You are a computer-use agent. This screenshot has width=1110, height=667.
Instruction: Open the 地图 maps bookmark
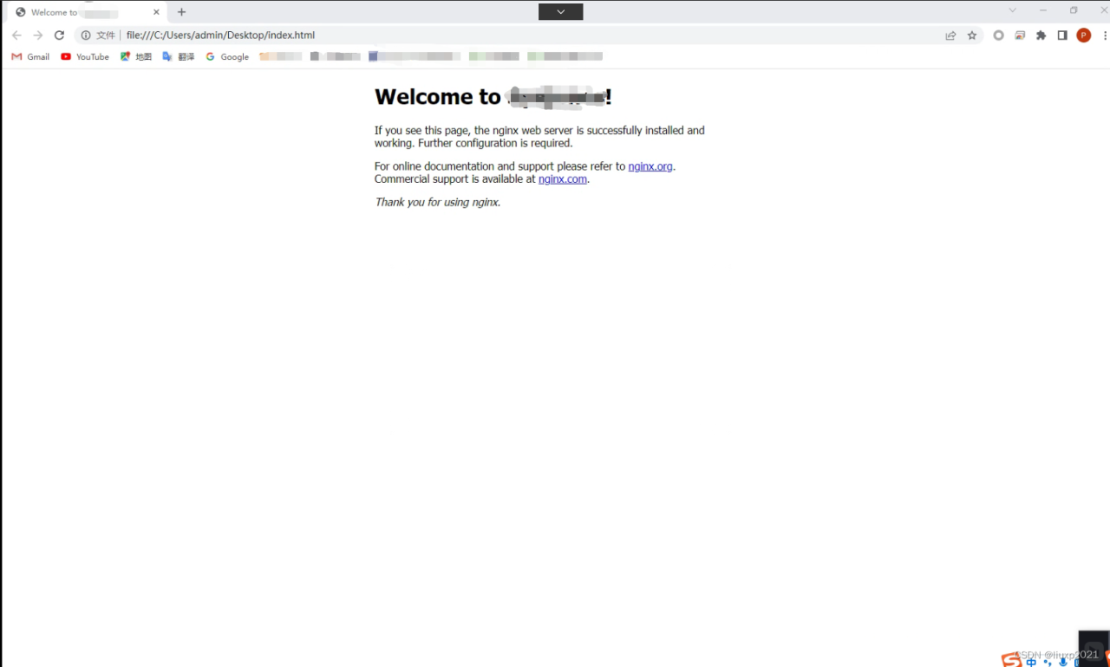pyautogui.click(x=136, y=56)
